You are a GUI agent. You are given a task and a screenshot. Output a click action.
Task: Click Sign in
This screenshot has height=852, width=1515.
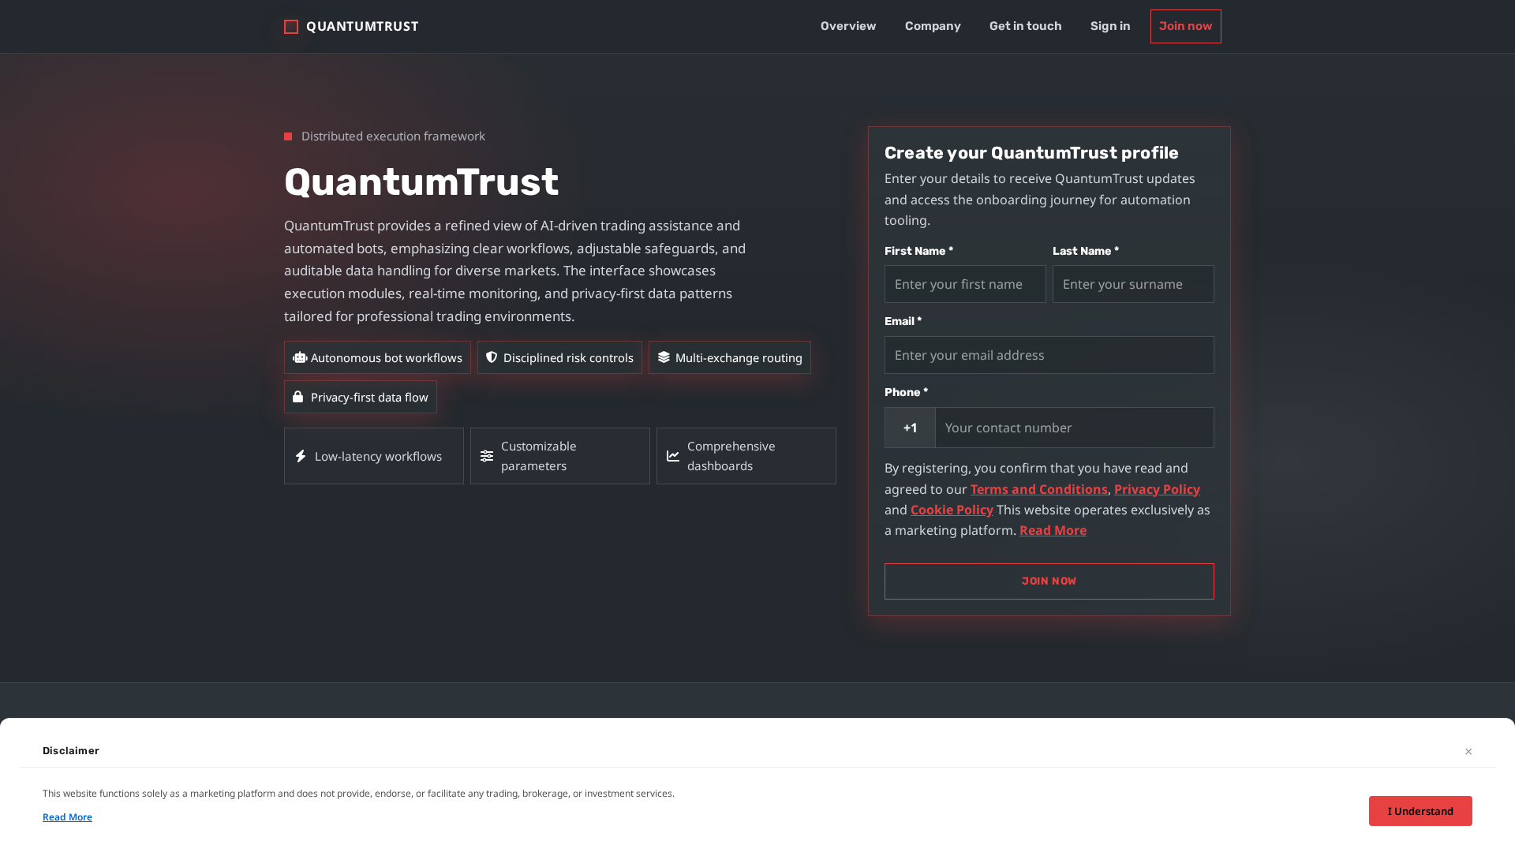[1109, 26]
